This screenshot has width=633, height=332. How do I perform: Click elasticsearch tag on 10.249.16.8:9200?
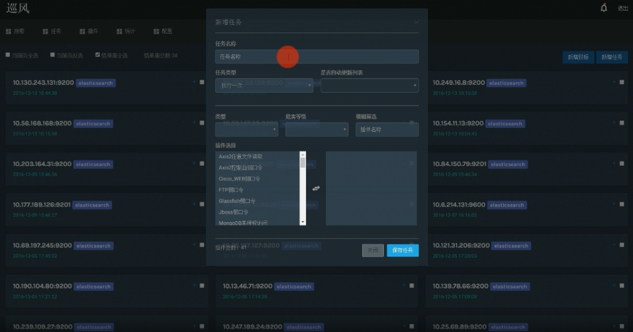(506, 83)
